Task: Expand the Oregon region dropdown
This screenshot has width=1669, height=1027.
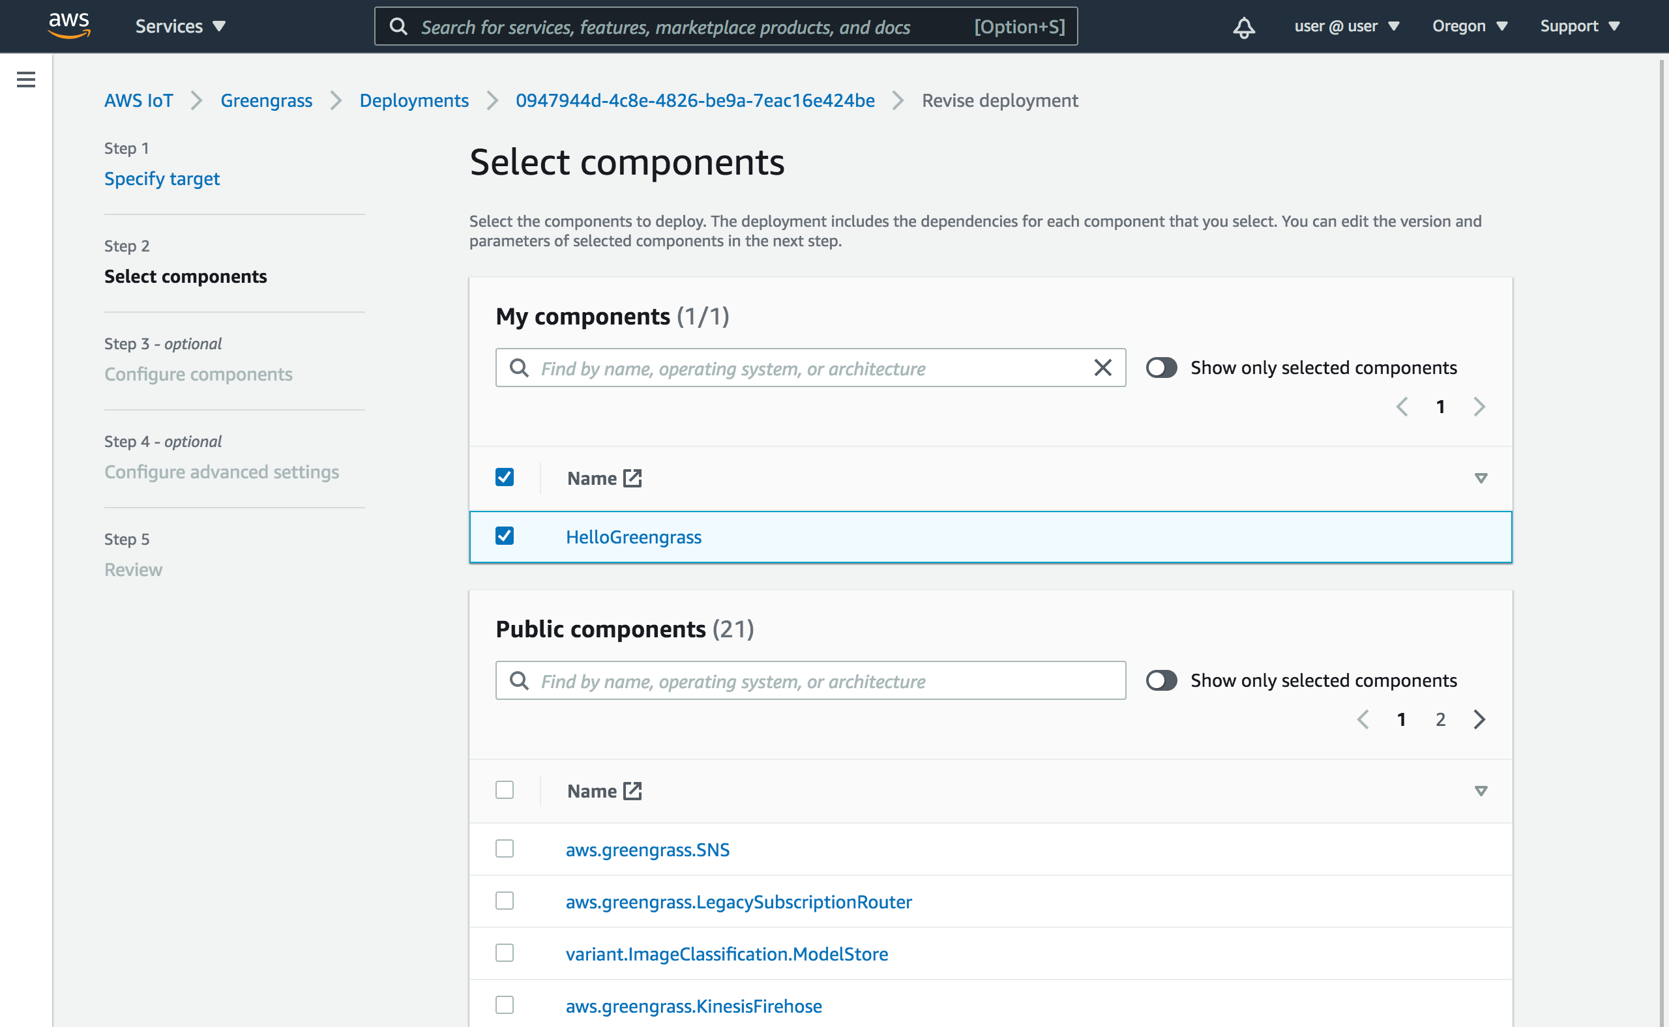Action: [1470, 27]
